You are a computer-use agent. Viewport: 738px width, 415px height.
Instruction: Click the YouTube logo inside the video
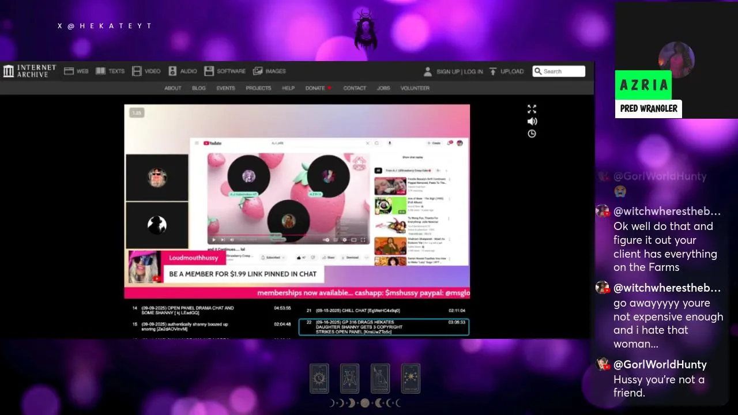click(212, 143)
